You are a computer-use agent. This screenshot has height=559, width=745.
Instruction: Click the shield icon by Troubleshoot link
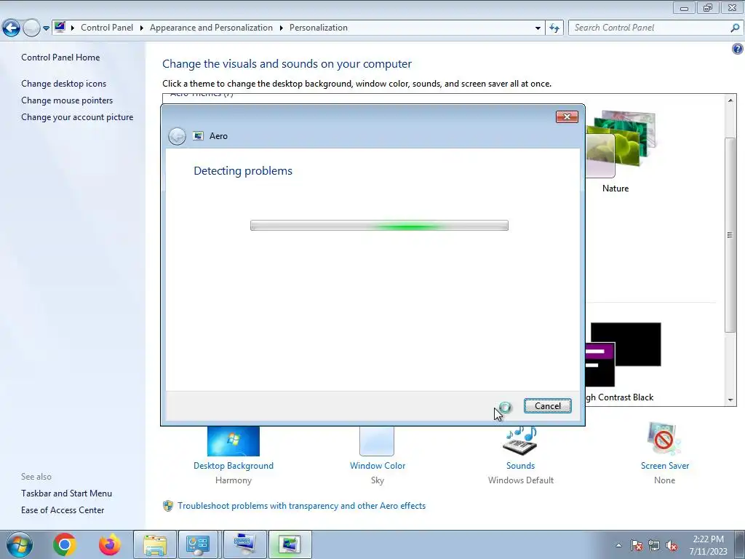pyautogui.click(x=168, y=506)
